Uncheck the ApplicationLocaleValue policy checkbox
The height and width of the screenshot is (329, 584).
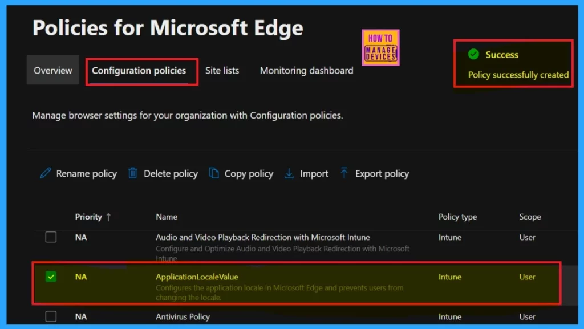[51, 277]
